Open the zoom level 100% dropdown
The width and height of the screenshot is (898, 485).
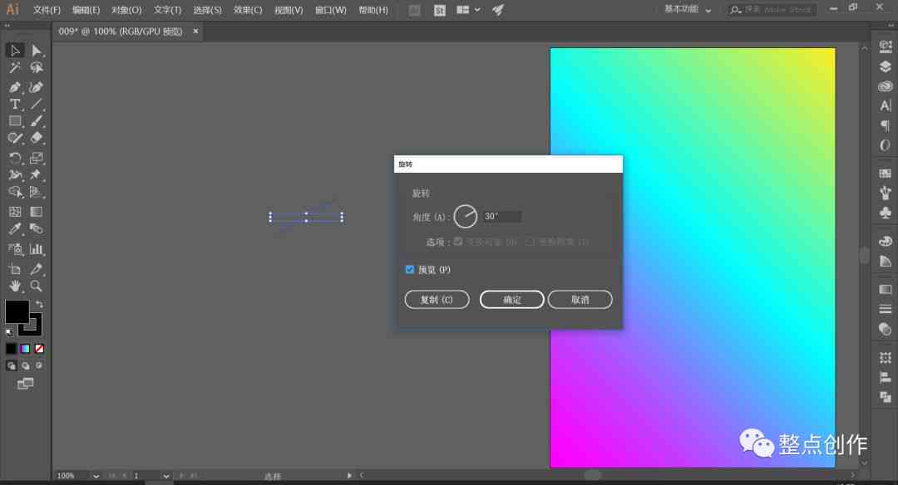click(96, 476)
